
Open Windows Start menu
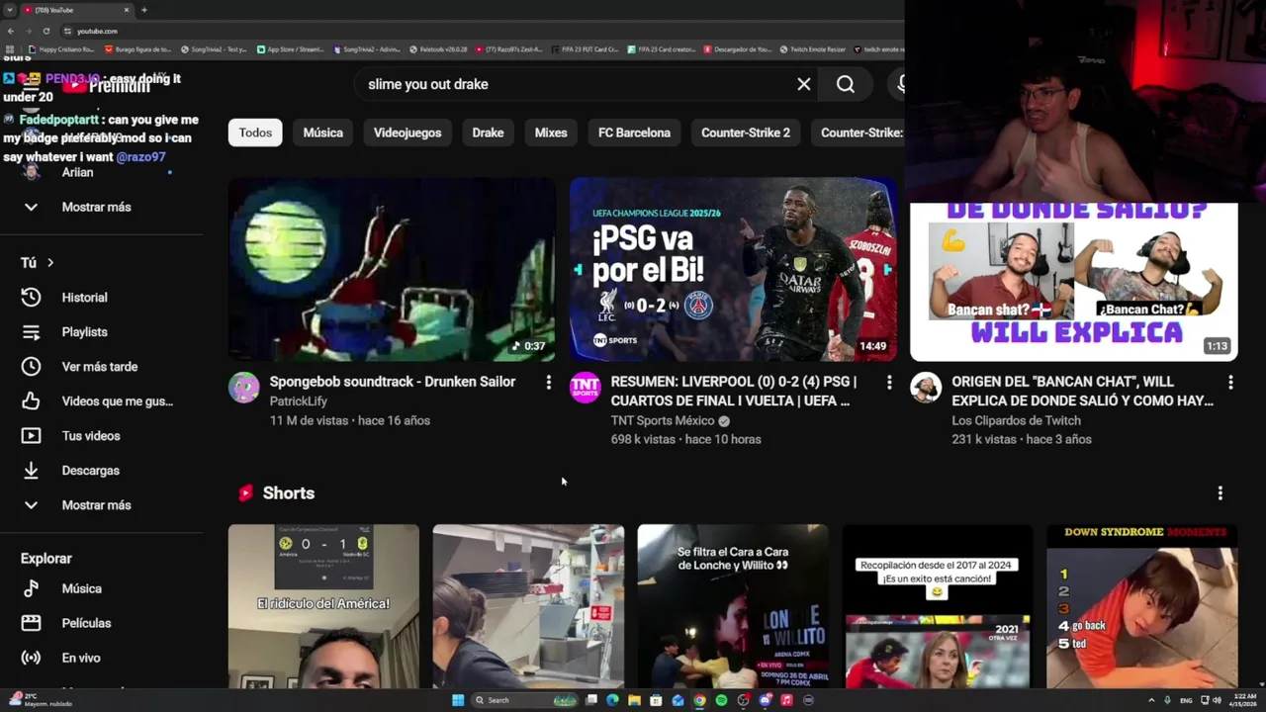coord(457,700)
